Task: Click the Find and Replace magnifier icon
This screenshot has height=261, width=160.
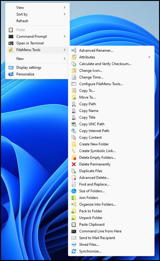Action: pyautogui.click(x=74, y=184)
